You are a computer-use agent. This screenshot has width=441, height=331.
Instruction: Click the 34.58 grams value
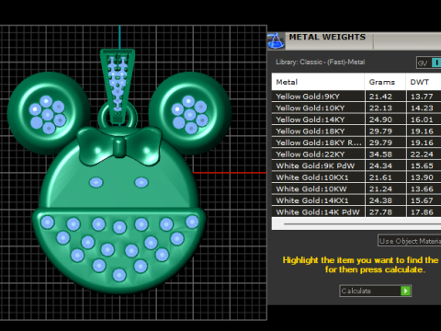[380, 154]
